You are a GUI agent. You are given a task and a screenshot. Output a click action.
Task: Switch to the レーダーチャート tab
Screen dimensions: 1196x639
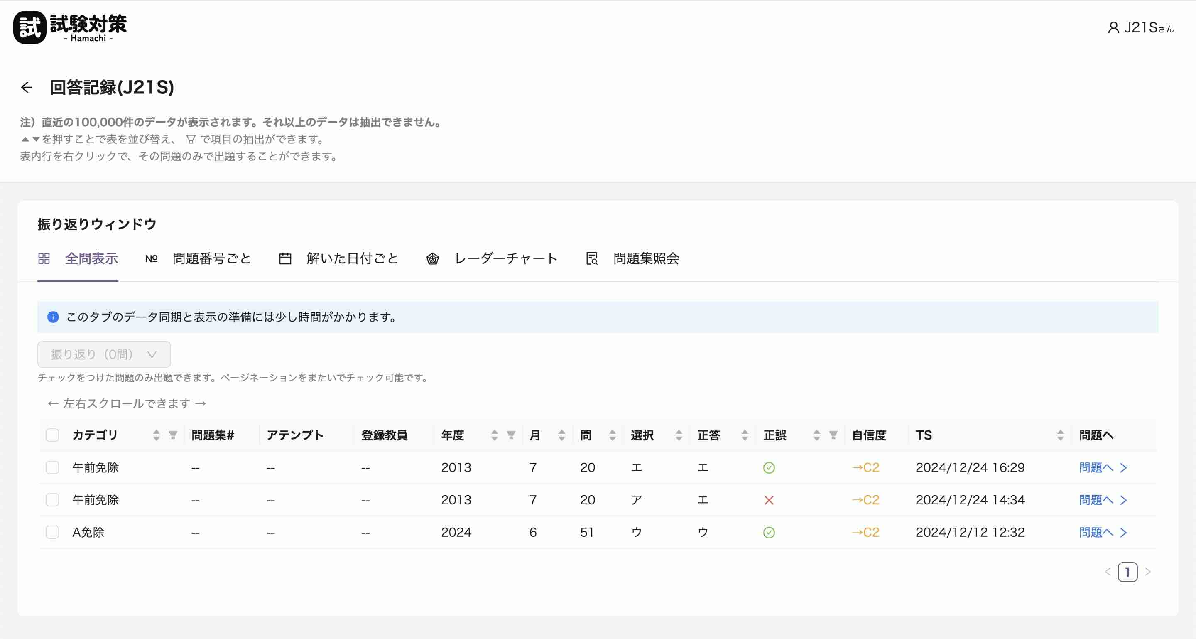coord(506,259)
